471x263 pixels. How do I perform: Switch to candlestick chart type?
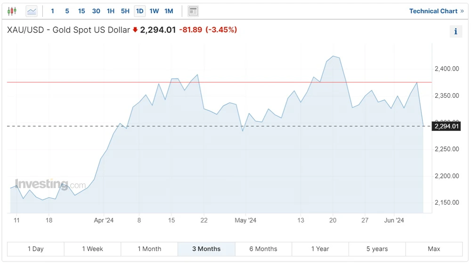tap(12, 11)
